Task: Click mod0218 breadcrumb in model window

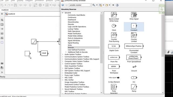Action: point(11,14)
